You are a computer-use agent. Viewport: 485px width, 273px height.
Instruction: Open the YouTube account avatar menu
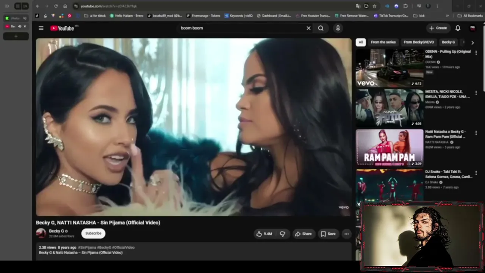point(472,28)
